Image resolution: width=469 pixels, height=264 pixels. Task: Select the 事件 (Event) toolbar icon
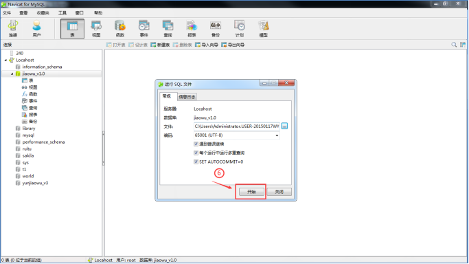pos(144,28)
